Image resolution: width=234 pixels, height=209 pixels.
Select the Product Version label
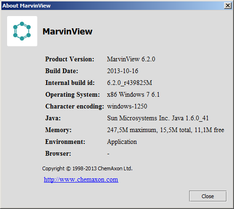point(70,59)
